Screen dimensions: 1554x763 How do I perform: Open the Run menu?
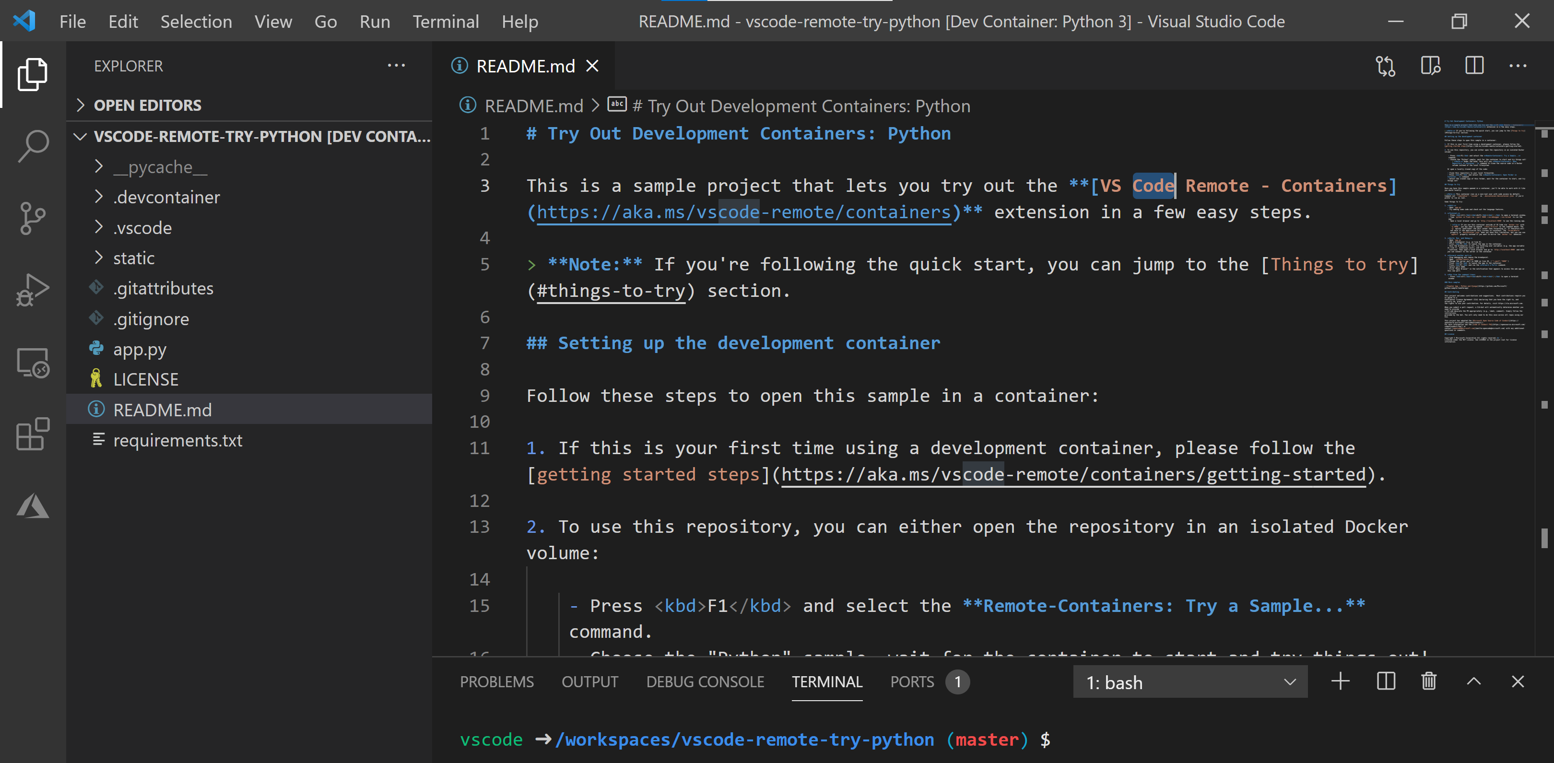point(375,22)
